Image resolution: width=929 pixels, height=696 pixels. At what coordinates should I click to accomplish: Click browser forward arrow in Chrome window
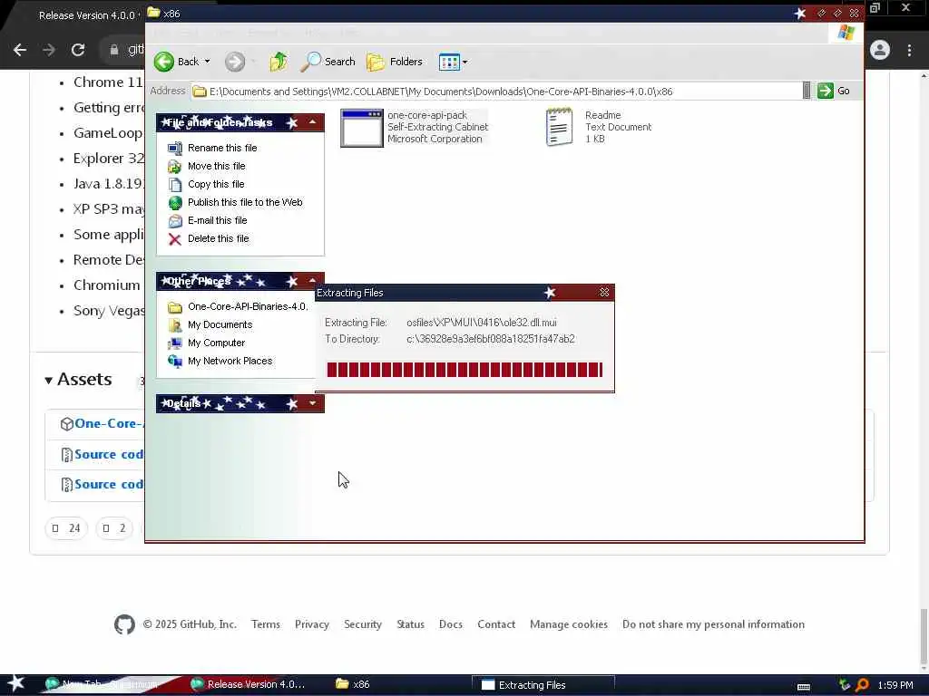[49, 50]
